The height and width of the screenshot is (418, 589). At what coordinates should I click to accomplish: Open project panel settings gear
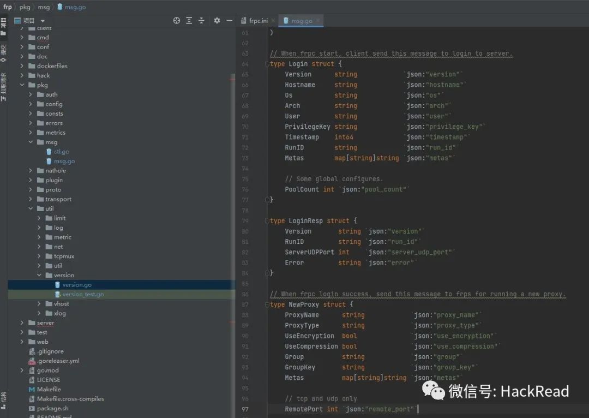pyautogui.click(x=217, y=20)
